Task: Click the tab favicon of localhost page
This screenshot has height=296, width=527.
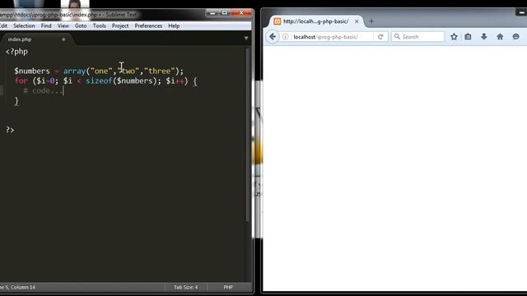Action: 277,21
